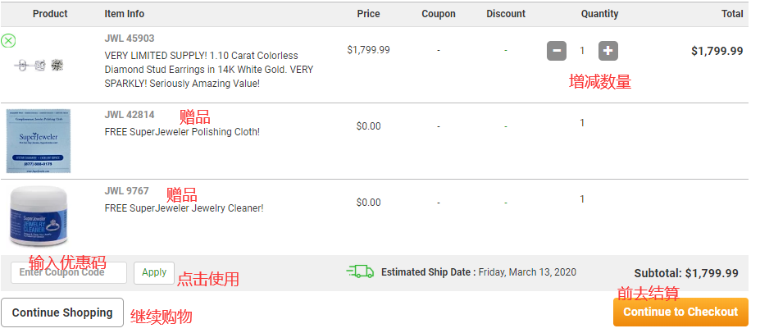Remove the diamond earrings from cart

[8, 40]
